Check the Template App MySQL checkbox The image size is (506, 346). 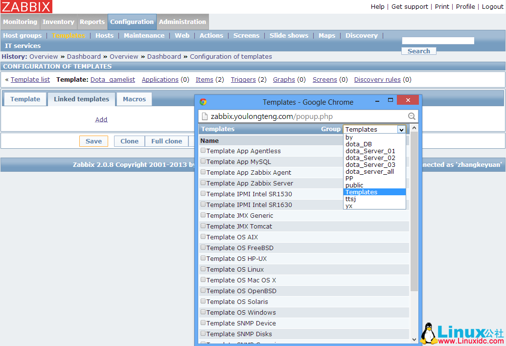click(x=203, y=161)
